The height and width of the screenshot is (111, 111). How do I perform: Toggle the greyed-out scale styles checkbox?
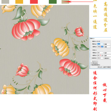click(x=91, y=61)
